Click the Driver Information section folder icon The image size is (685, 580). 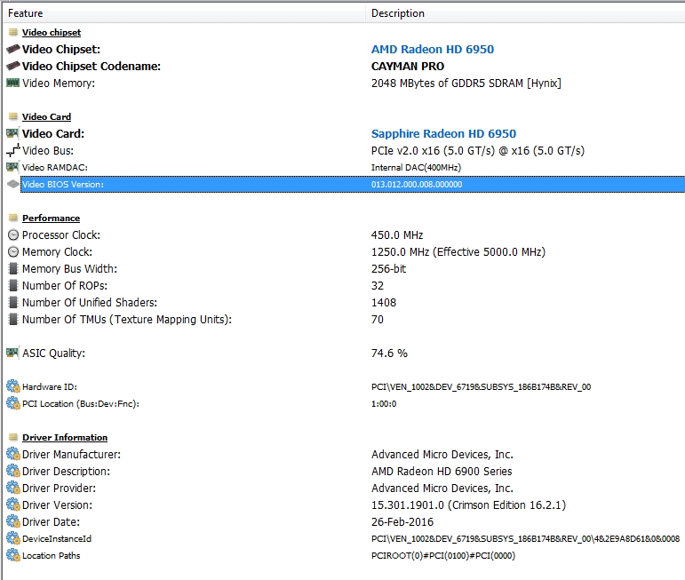(x=13, y=437)
